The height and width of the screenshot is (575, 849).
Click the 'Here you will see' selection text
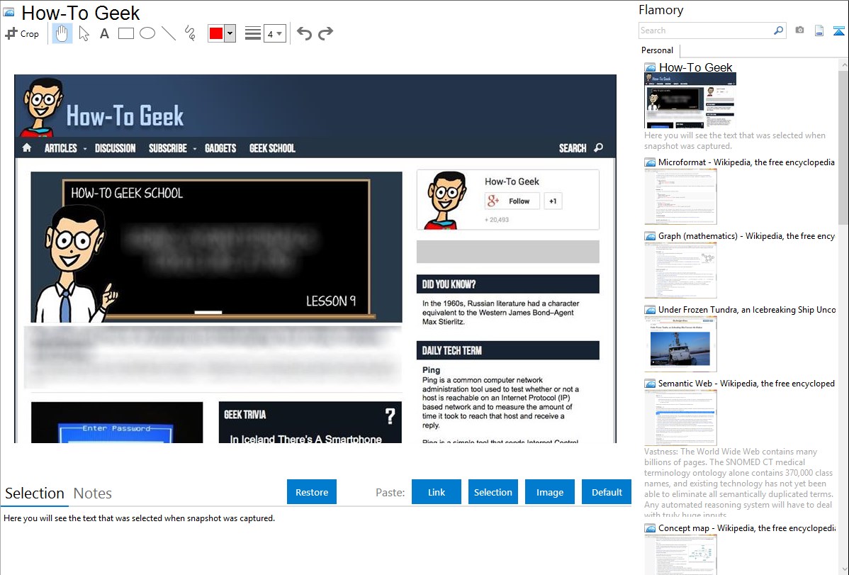(x=139, y=518)
